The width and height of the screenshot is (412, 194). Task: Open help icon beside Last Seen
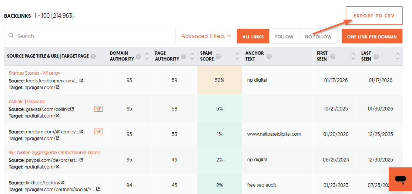376,57
